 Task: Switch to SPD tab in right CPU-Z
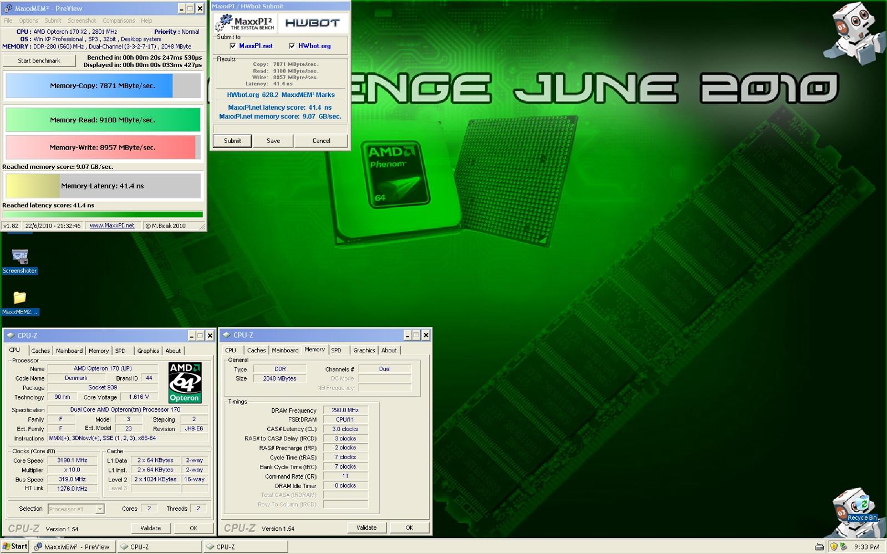337,350
